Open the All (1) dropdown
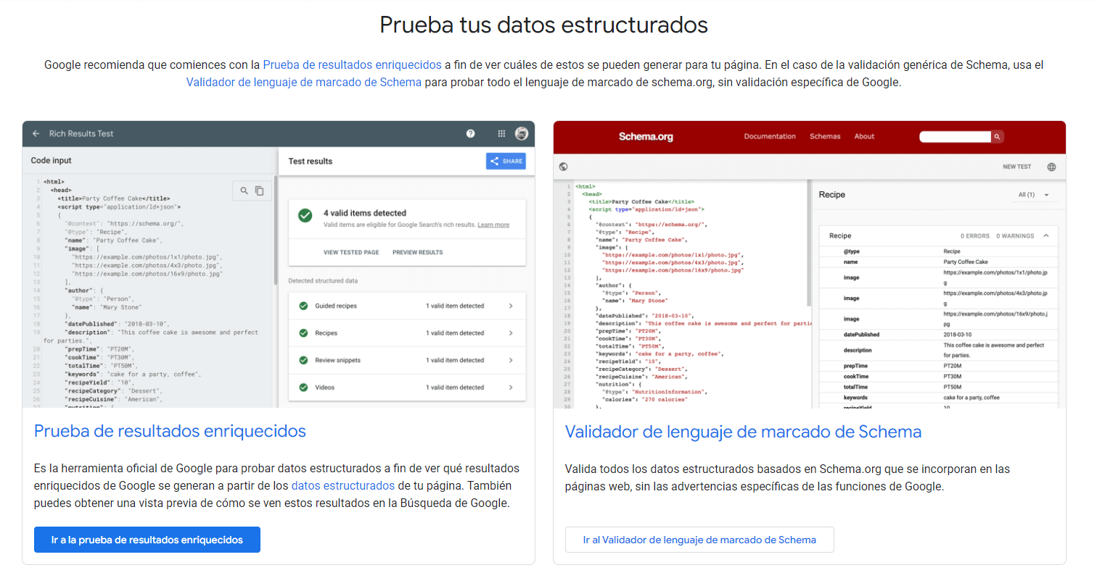The width and height of the screenshot is (1097, 586). (x=1034, y=195)
